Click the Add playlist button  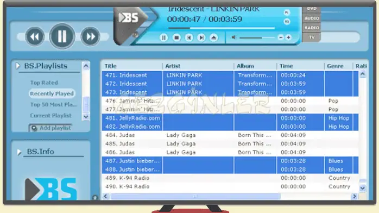[x=50, y=128]
